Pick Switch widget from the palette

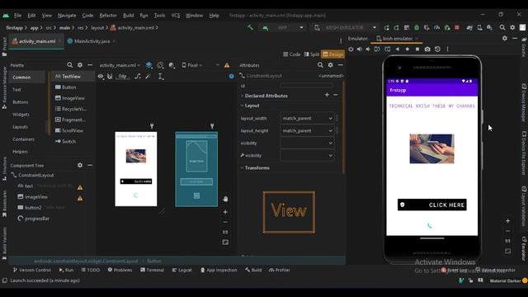coord(66,141)
